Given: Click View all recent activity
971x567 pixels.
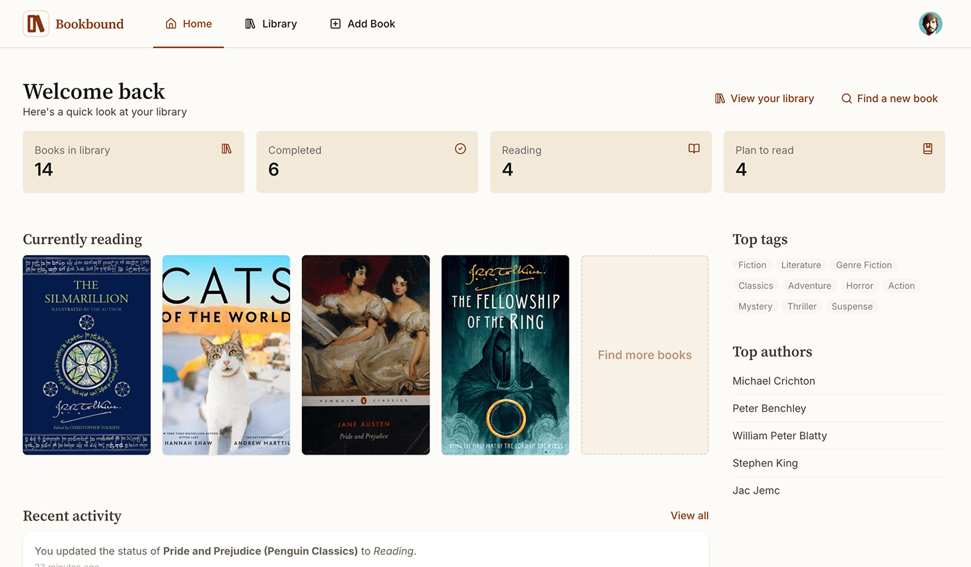Looking at the screenshot, I should (x=690, y=516).
